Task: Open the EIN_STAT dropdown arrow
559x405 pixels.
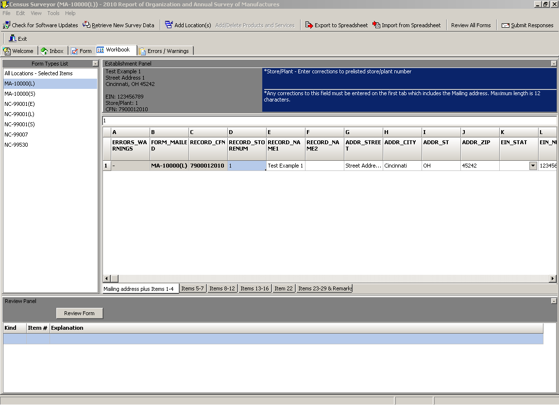Action: click(x=533, y=166)
